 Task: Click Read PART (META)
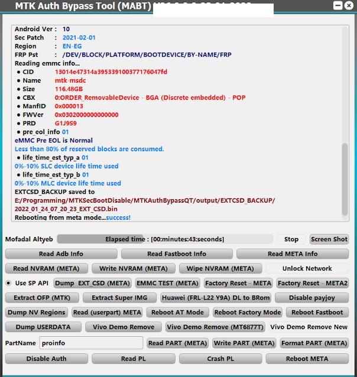pyautogui.click(x=177, y=343)
